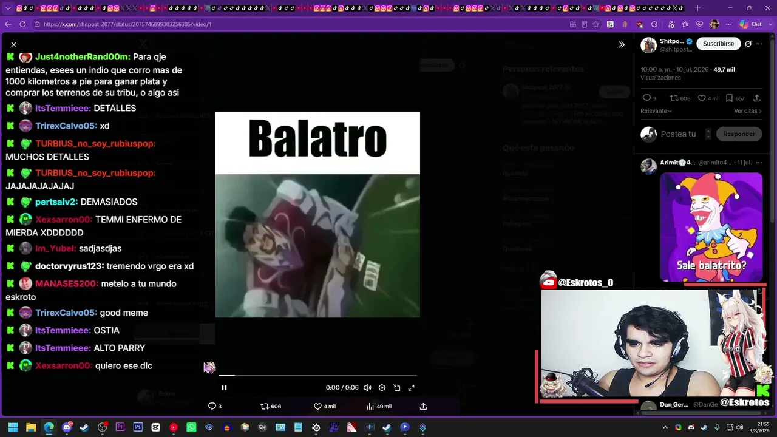This screenshot has width=777, height=437.
Task: Open the Ver citas link
Action: pos(748,111)
